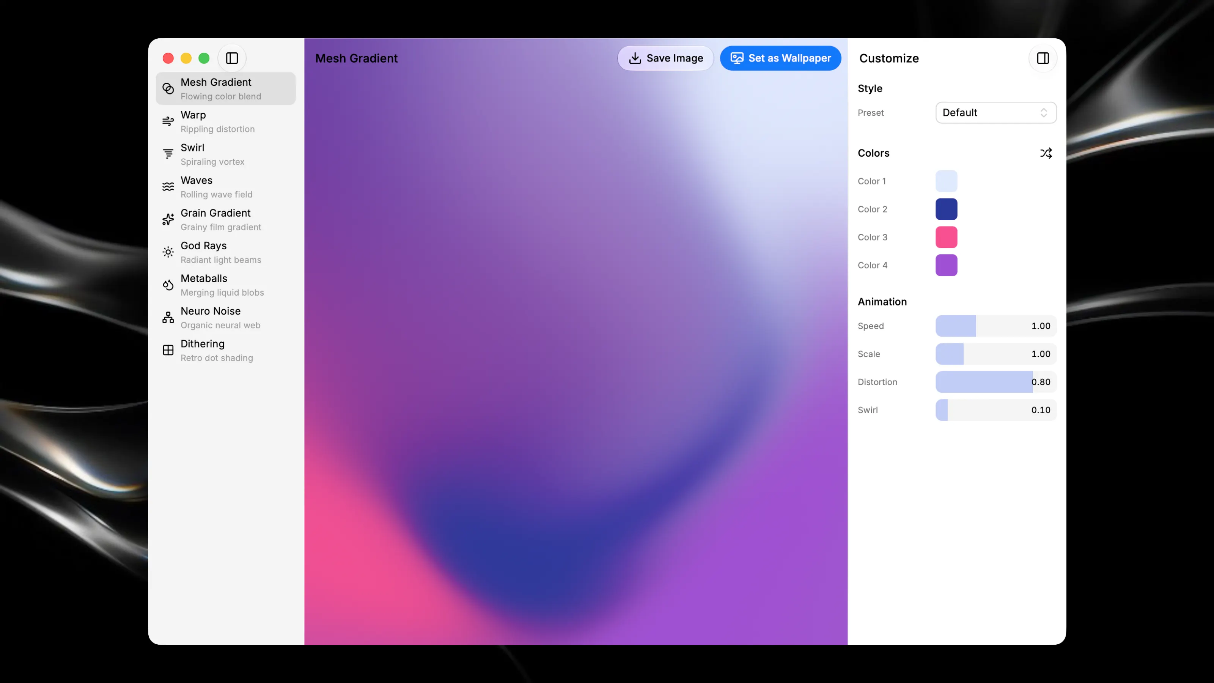
Task: Click the 'Colors' section heading
Action: tap(873, 153)
